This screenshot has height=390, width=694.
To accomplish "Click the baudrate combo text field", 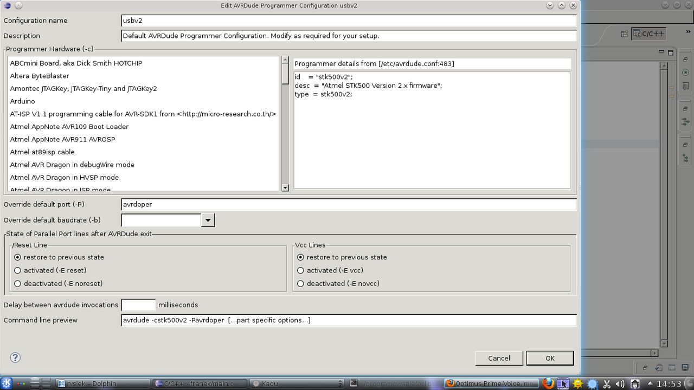I will click(x=161, y=220).
